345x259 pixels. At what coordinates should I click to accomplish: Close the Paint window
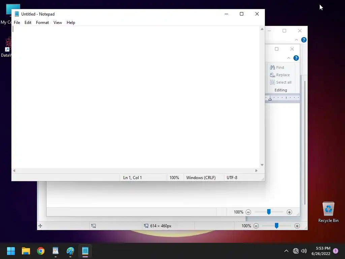coord(300,31)
